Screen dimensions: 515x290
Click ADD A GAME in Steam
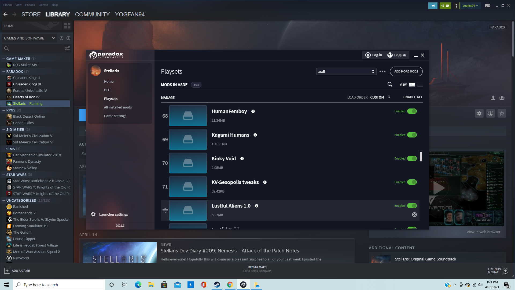pos(17,271)
